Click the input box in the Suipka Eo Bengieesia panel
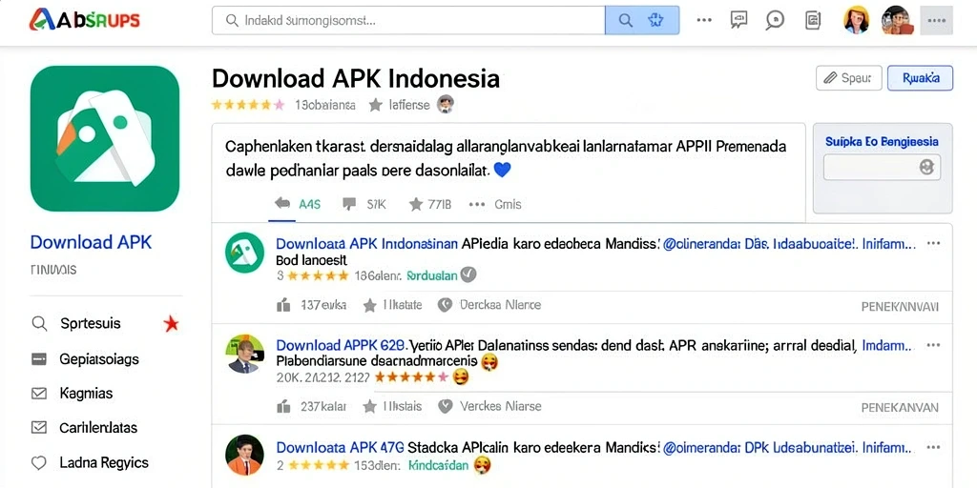 pos(882,167)
